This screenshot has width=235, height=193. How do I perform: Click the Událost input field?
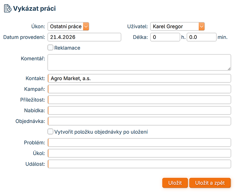click(139, 164)
